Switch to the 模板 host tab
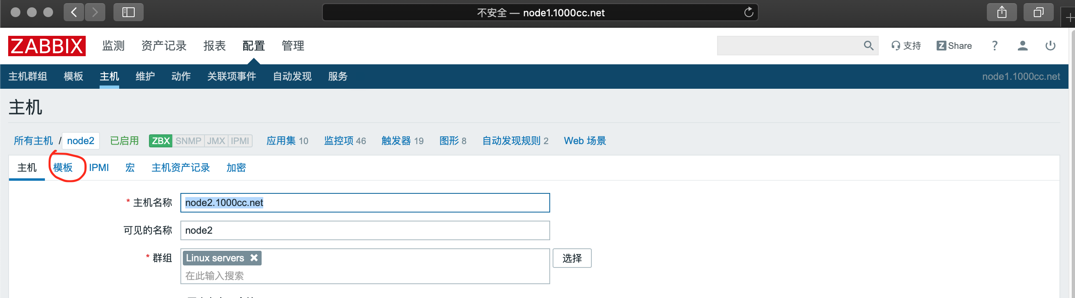Viewport: 1075px width, 298px height. click(x=63, y=168)
